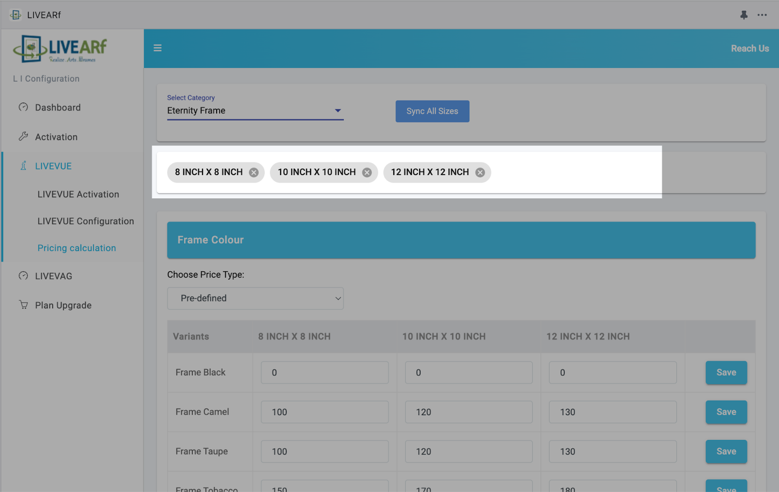
Task: Edit Frame Taupe 10 INCH X 10 INCH price
Action: point(469,451)
